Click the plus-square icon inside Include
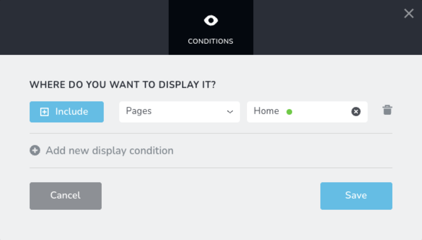Screen dimensions: 422x240 pos(44,112)
